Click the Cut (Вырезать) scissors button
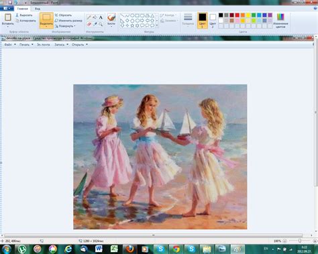318x254 pixels. (x=24, y=15)
